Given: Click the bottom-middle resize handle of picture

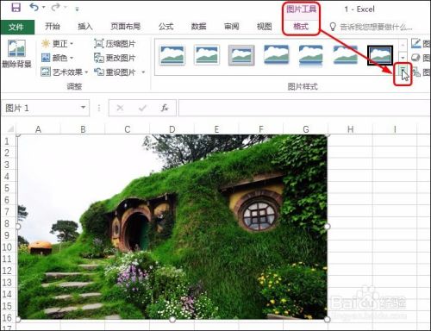Looking at the screenshot, I should [172, 320].
